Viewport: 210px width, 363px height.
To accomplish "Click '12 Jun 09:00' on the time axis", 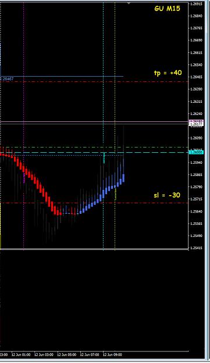I will point(112,355).
